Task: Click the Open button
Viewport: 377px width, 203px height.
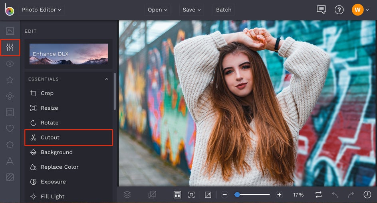Action: click(x=157, y=10)
